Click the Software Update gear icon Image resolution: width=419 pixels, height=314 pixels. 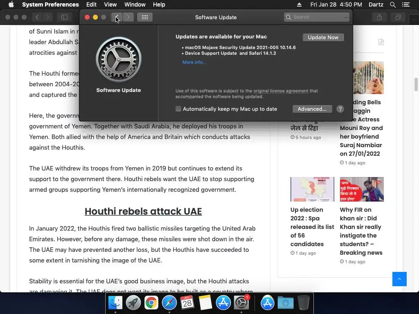[119, 59]
